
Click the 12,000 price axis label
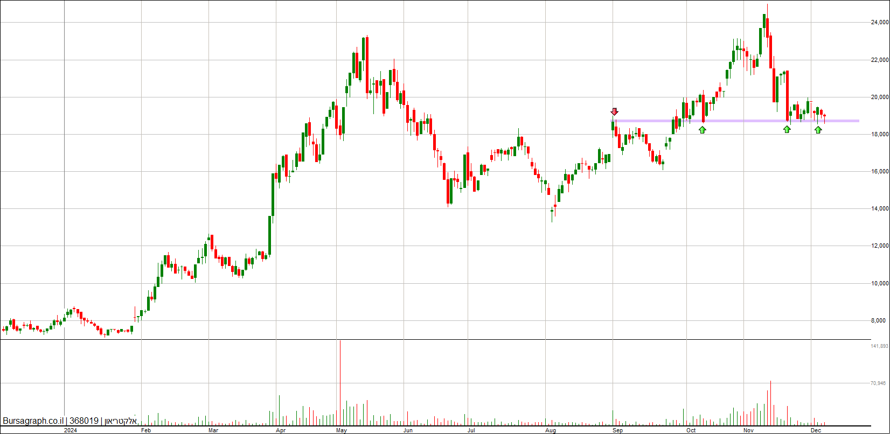pyautogui.click(x=880, y=246)
